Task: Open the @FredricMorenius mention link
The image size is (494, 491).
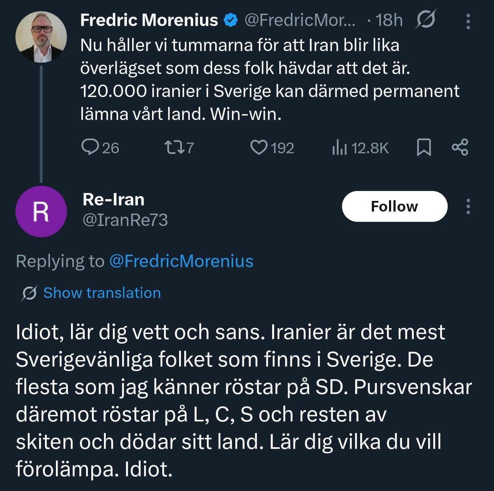Action: point(181,261)
